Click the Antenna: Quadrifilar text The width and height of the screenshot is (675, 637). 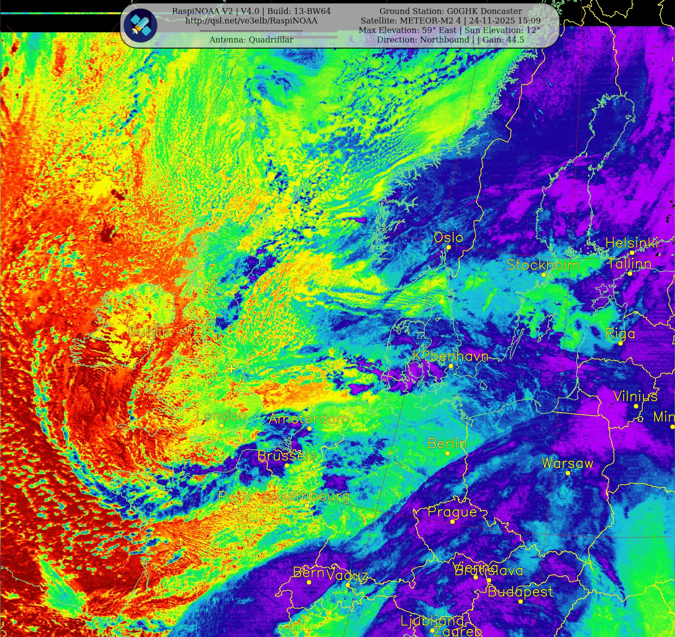[251, 40]
